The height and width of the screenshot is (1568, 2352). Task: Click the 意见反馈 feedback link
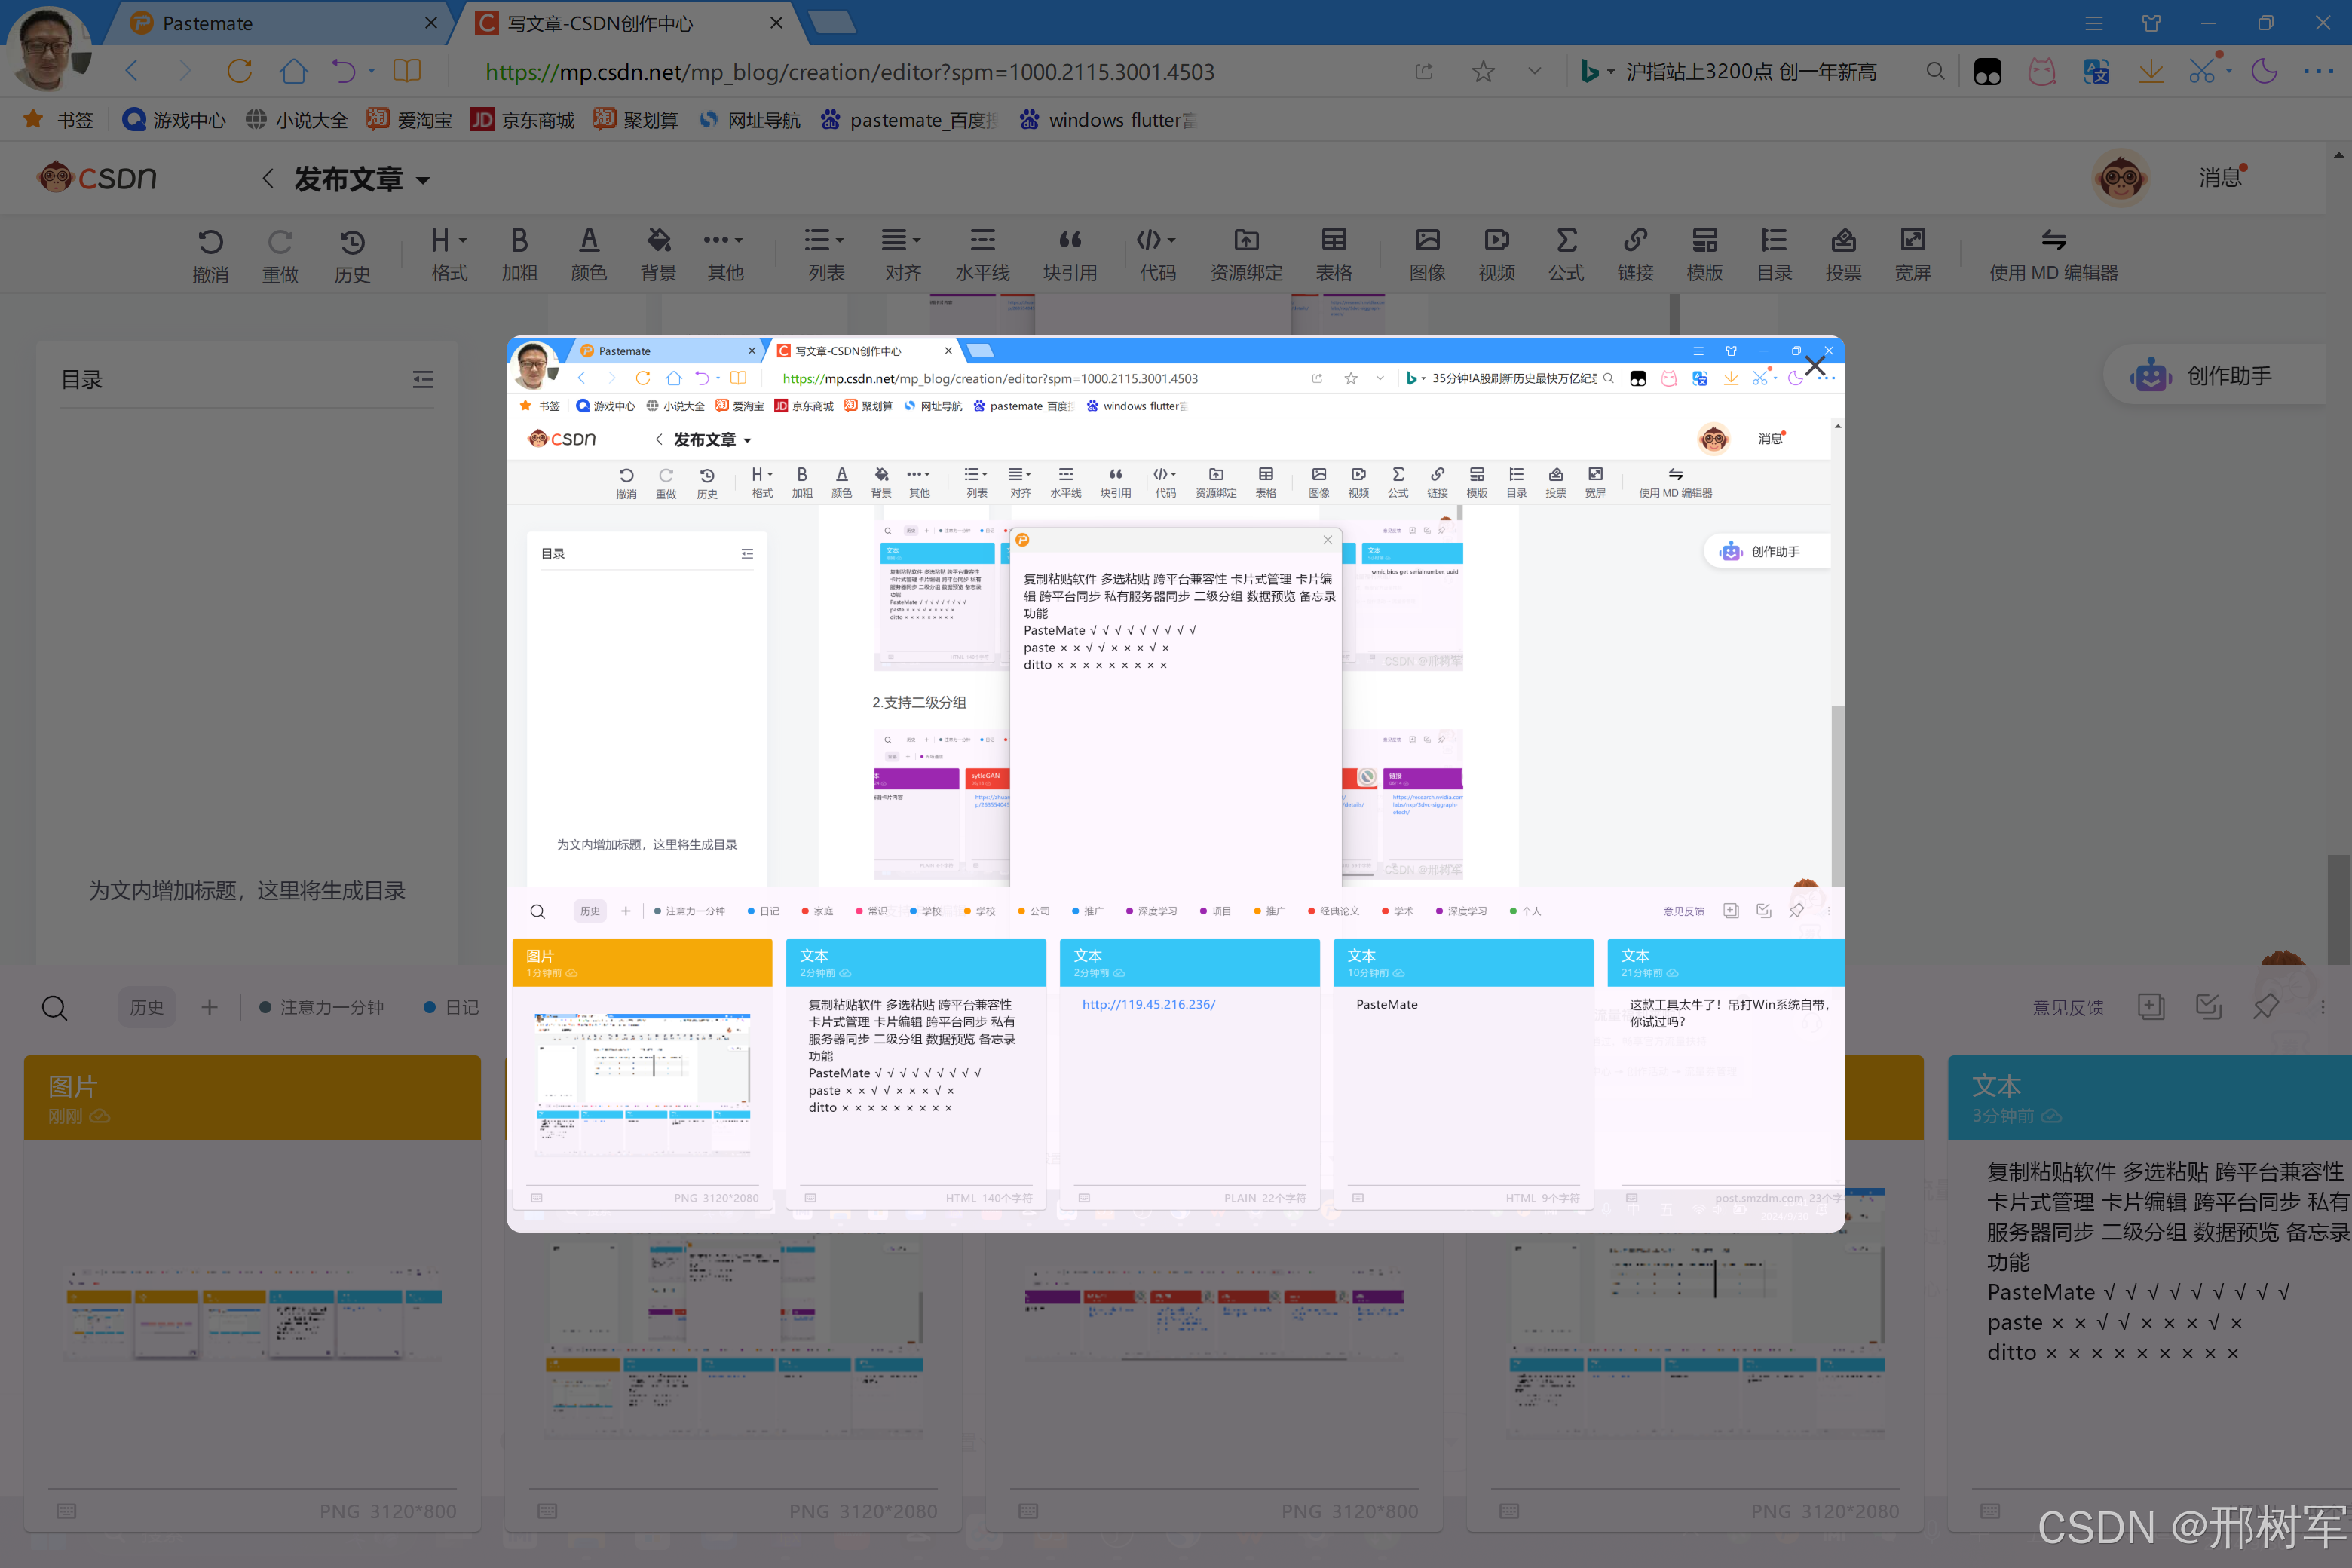tap(2068, 1008)
